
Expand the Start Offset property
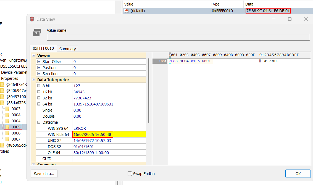(39, 62)
